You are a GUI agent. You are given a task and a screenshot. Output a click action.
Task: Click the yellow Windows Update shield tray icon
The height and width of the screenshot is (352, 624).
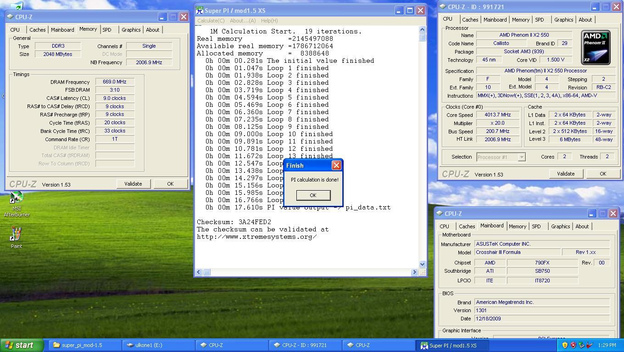pos(565,345)
